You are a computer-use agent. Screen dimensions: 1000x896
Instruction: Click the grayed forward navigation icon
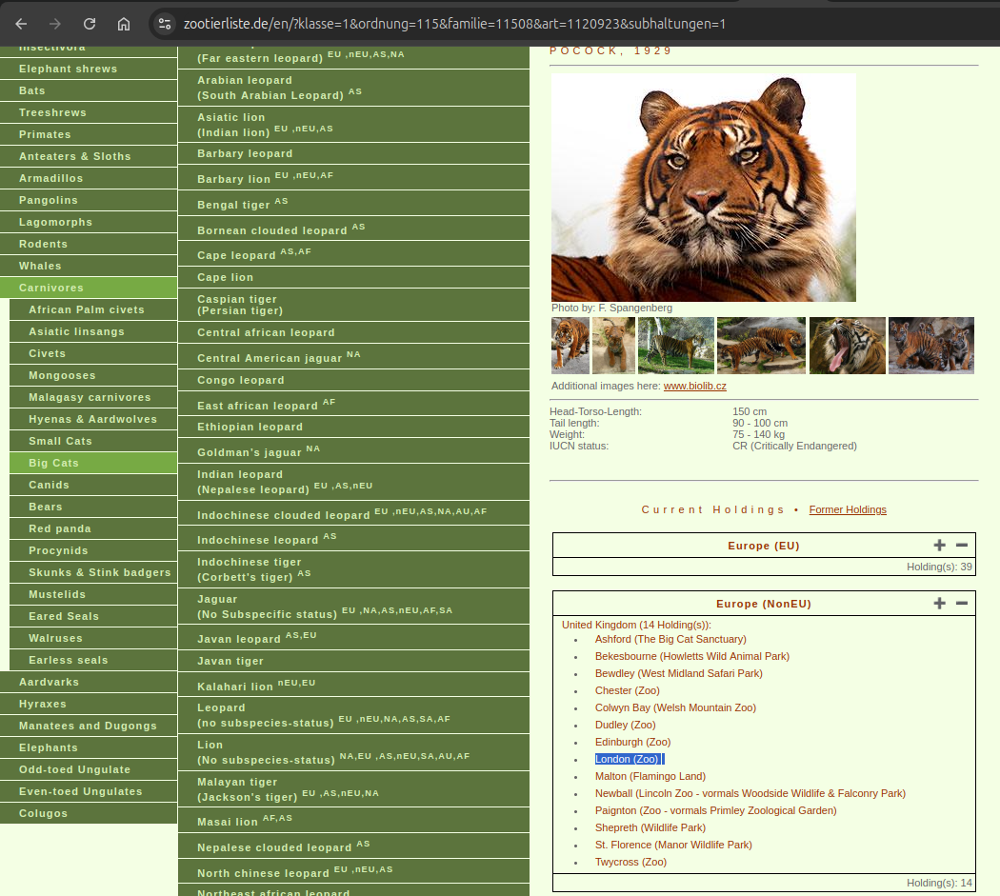point(55,24)
